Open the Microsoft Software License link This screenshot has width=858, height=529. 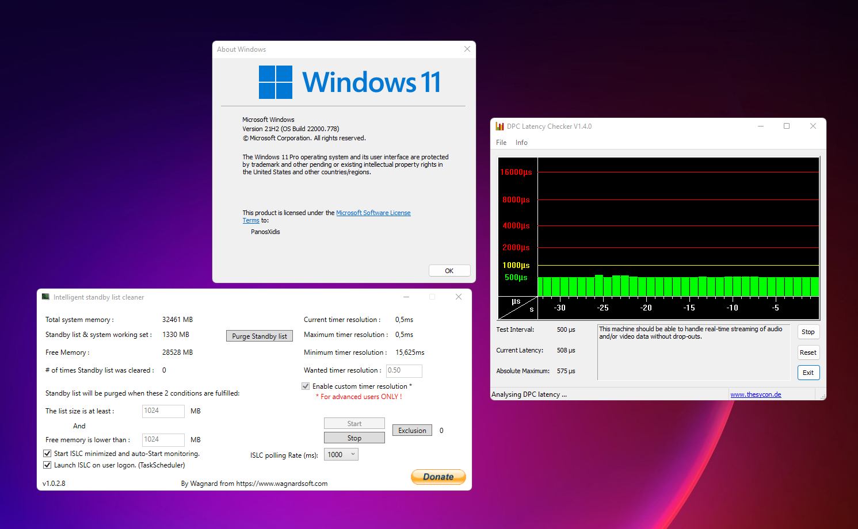point(373,213)
